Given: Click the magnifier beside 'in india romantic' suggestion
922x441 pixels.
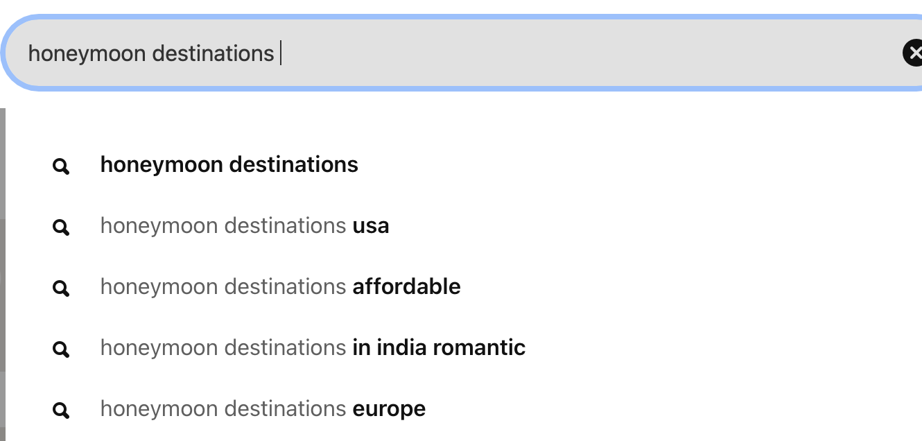Looking at the screenshot, I should tap(61, 349).
